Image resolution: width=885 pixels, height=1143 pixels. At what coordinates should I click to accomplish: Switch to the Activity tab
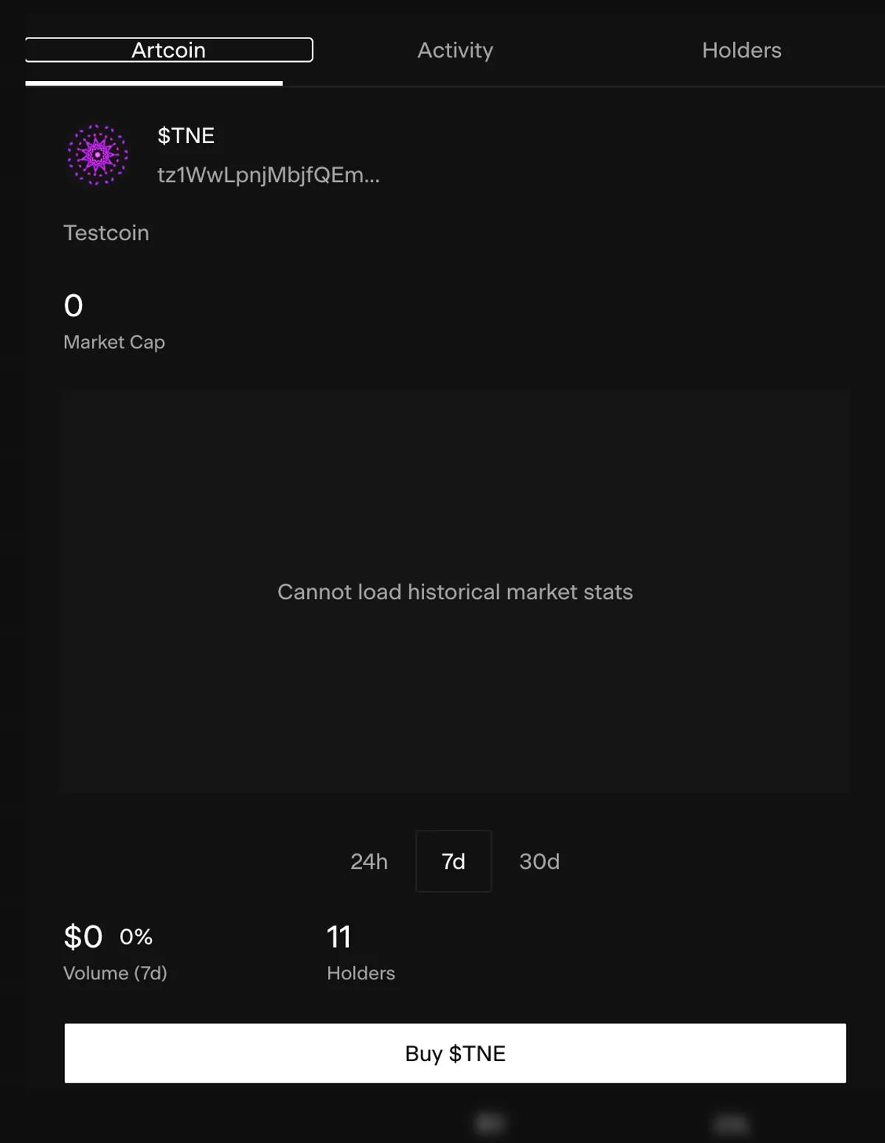(x=455, y=50)
